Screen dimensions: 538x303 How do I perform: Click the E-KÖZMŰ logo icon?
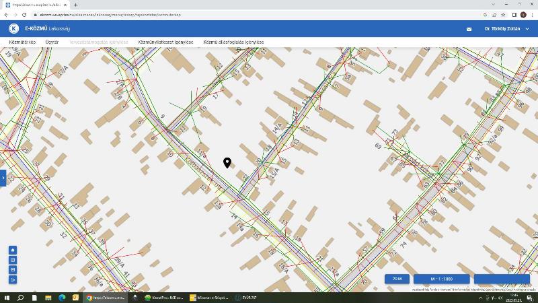click(13, 28)
